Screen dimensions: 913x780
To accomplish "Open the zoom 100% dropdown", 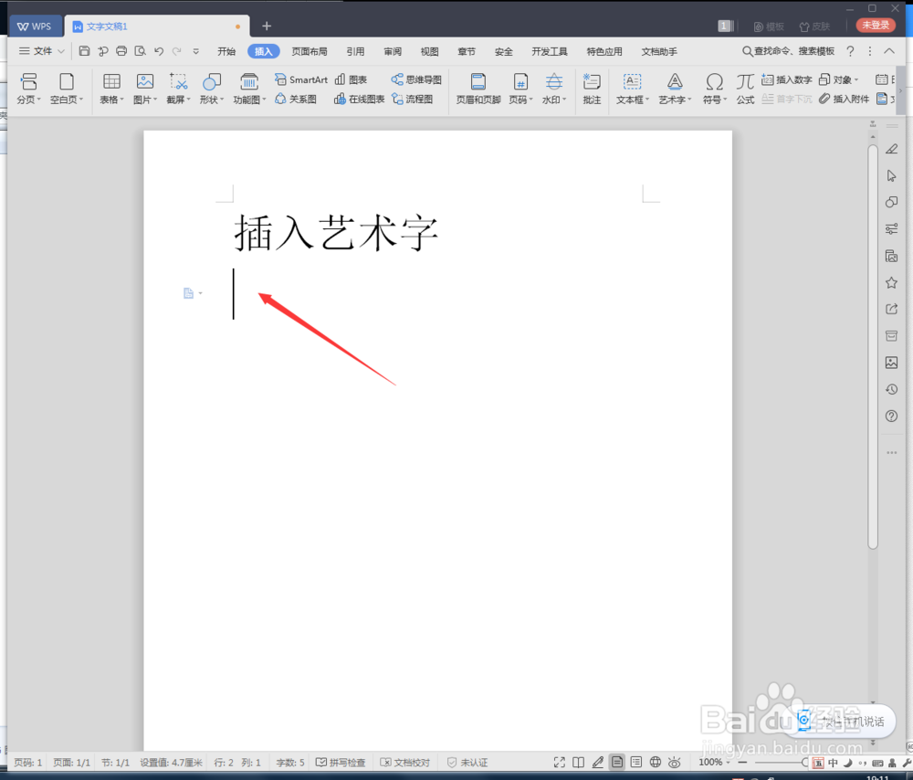I will [x=713, y=762].
